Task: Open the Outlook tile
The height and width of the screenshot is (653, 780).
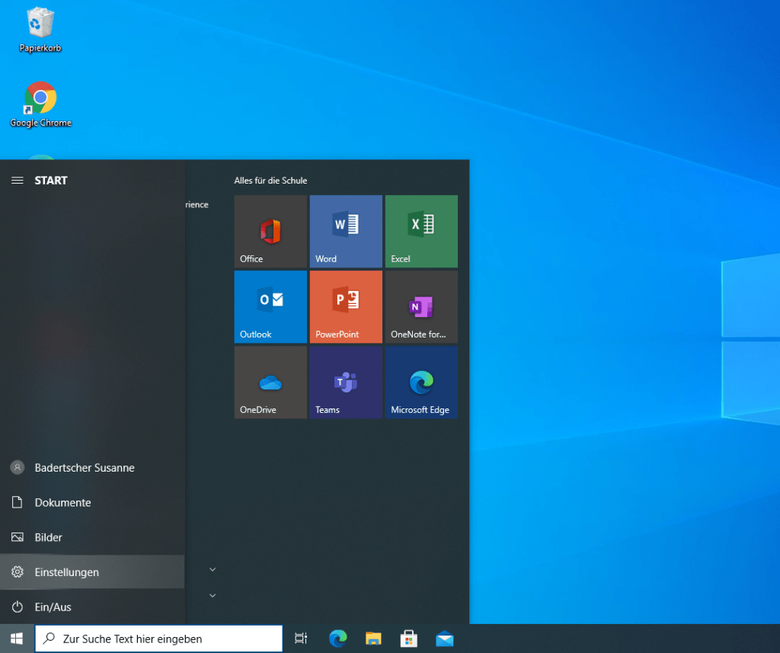Action: pos(270,306)
